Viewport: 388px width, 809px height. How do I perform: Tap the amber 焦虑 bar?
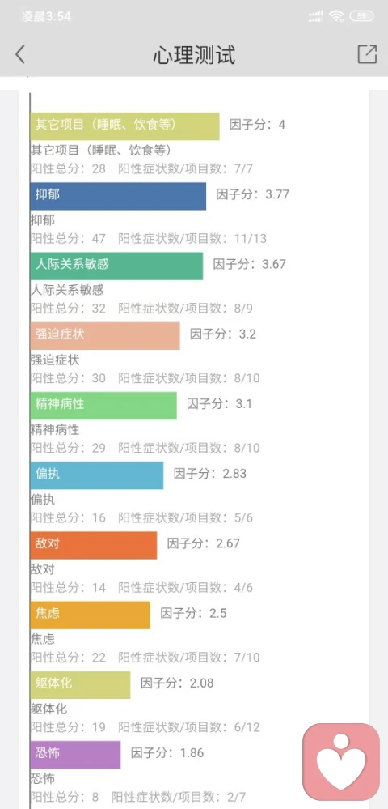pos(91,615)
